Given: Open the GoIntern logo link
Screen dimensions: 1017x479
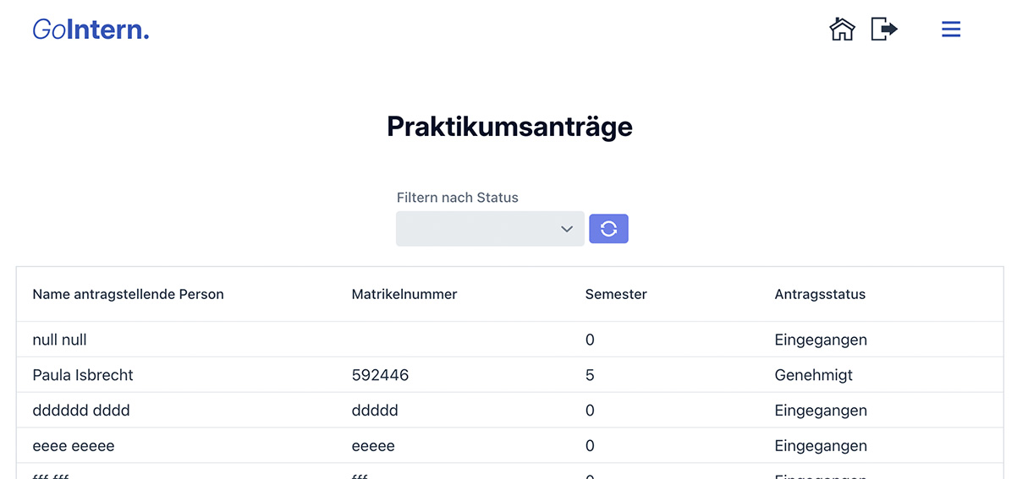Looking at the screenshot, I should point(91,30).
